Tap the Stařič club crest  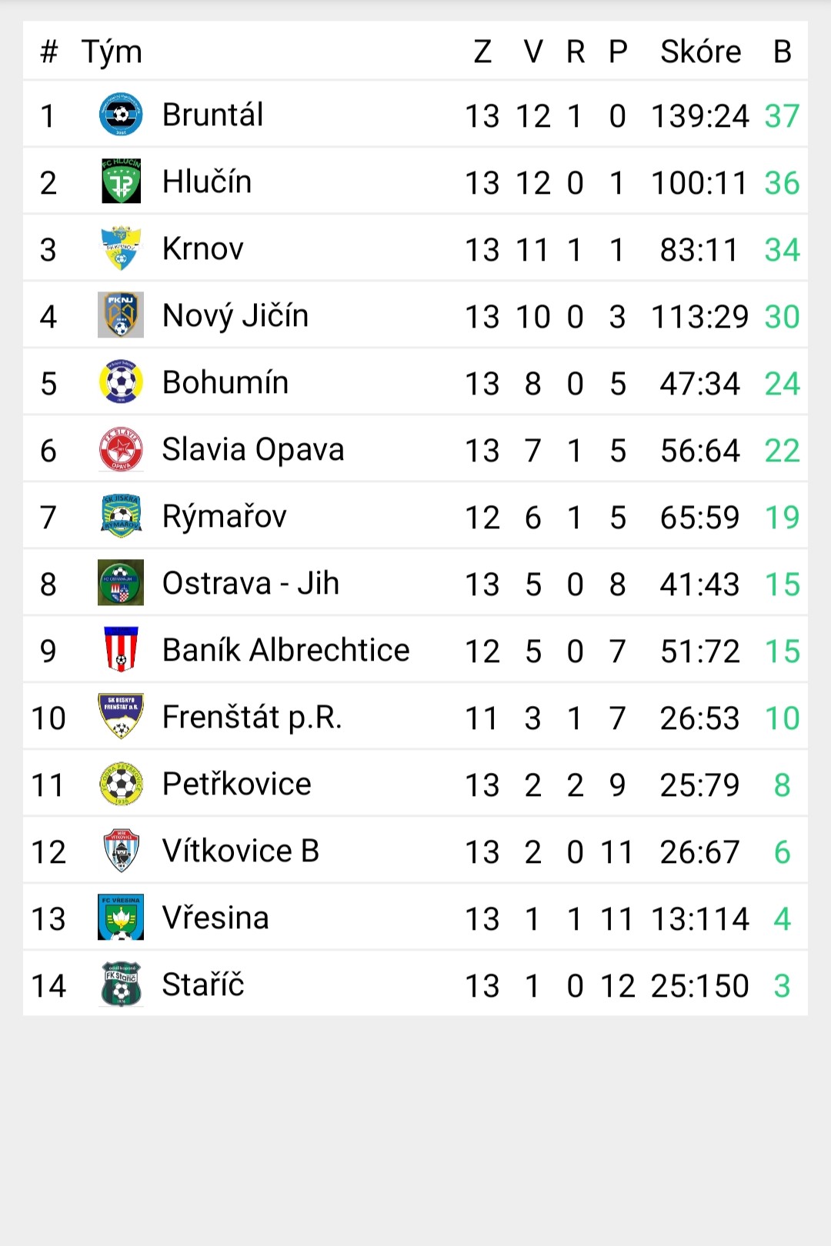tap(121, 984)
